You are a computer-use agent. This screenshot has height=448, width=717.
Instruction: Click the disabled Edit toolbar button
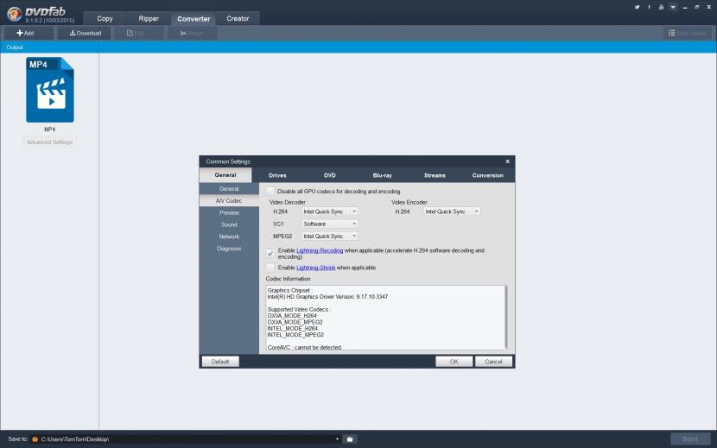click(x=137, y=33)
